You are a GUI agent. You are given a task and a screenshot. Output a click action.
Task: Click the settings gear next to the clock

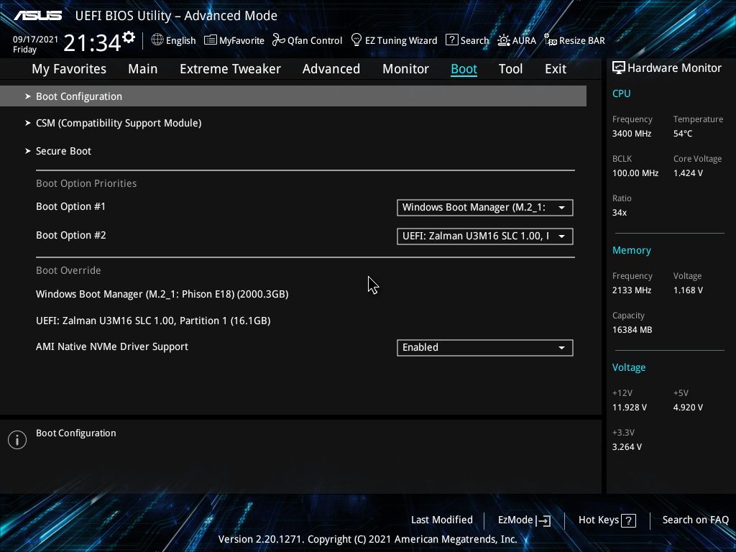(x=128, y=37)
